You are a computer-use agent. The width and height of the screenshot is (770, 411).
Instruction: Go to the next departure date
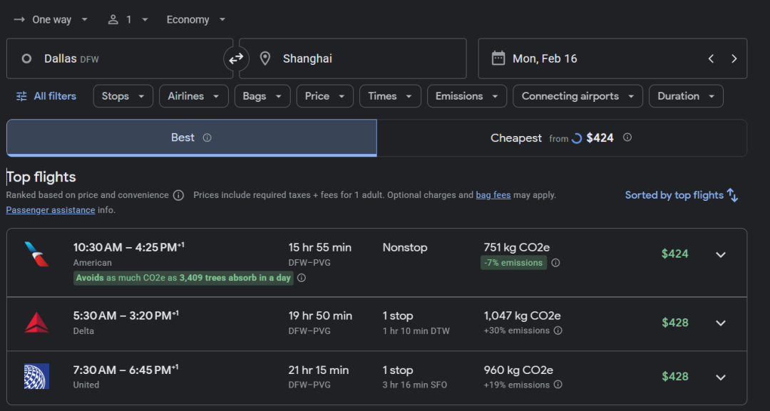coord(734,58)
